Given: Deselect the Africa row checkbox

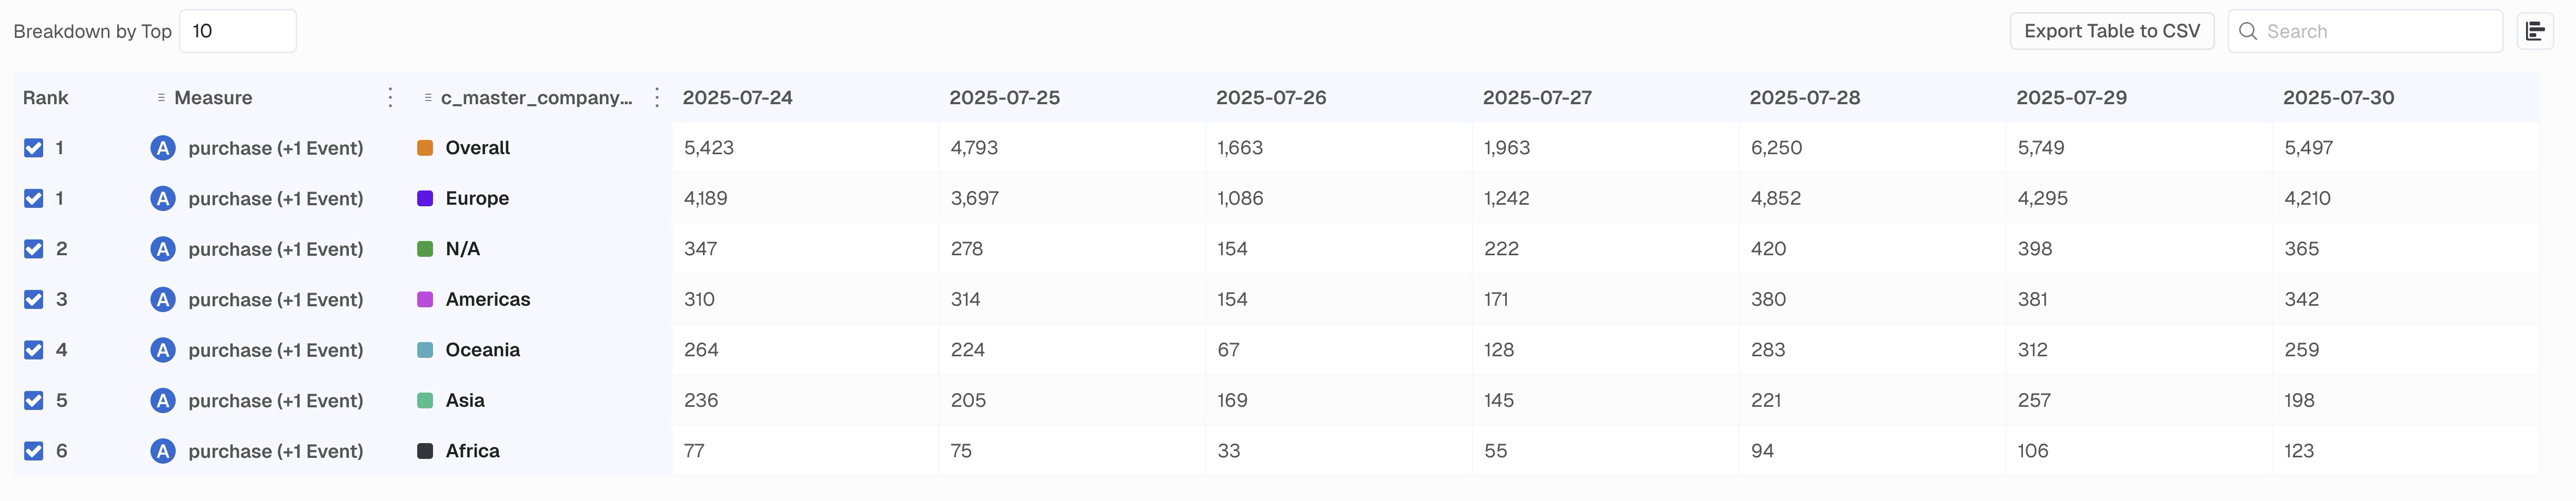Looking at the screenshot, I should point(34,451).
